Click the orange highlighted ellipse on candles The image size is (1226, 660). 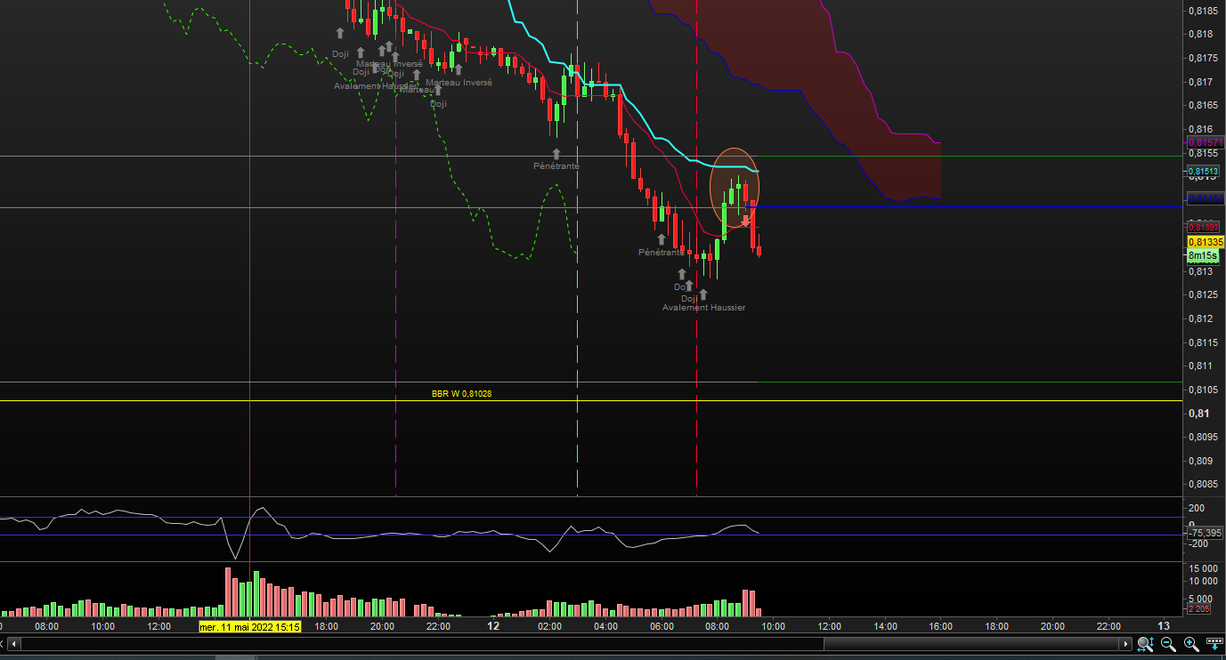[x=735, y=185]
